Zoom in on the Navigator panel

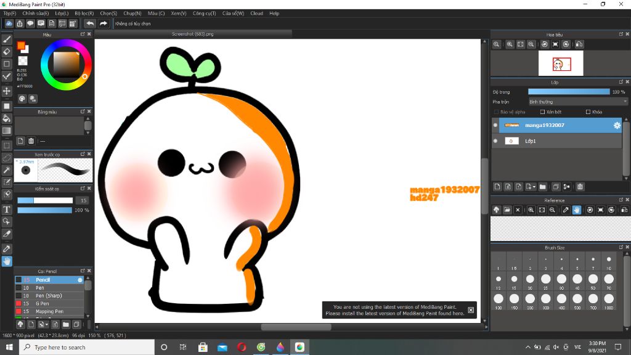click(510, 44)
